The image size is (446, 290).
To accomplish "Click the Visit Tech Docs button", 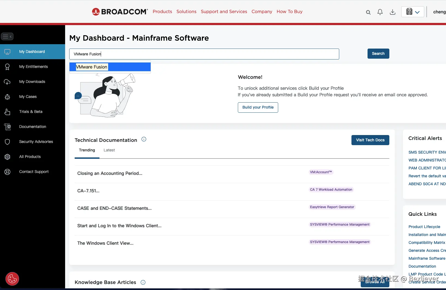I will [x=370, y=140].
